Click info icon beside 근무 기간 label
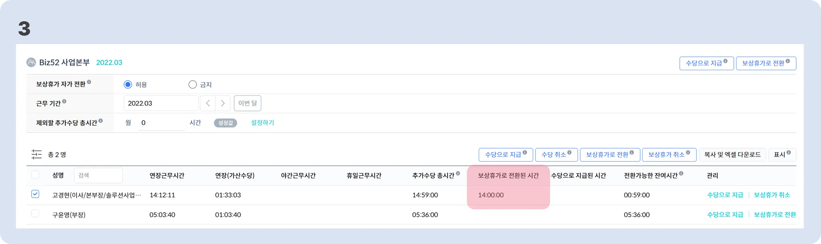This screenshot has width=821, height=244. coord(64,101)
